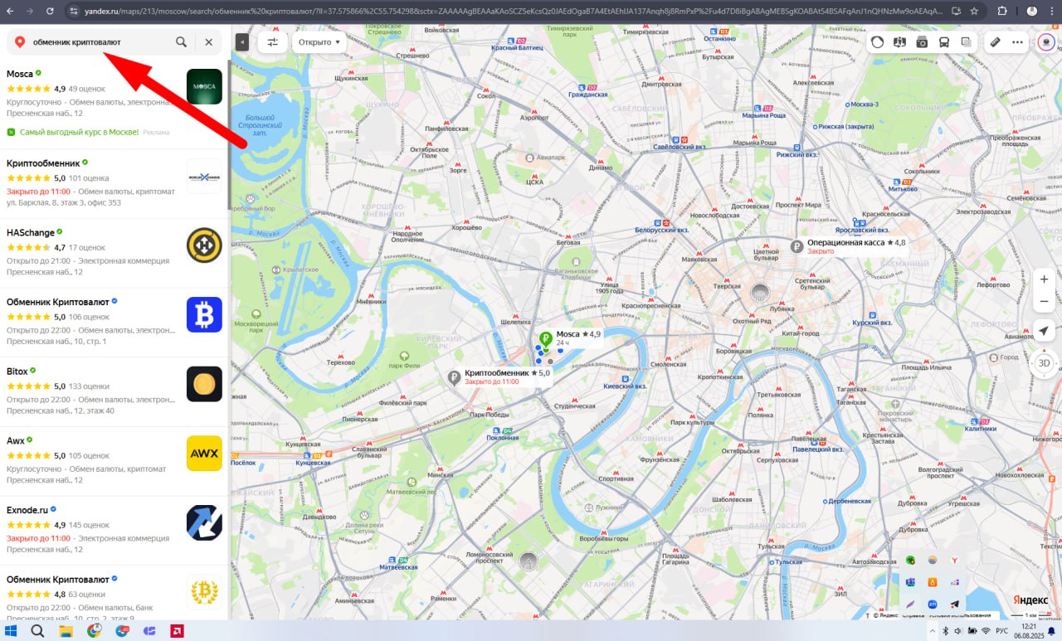Collapse the results side panel
Image resolution: width=1062 pixels, height=641 pixels.
(x=242, y=41)
